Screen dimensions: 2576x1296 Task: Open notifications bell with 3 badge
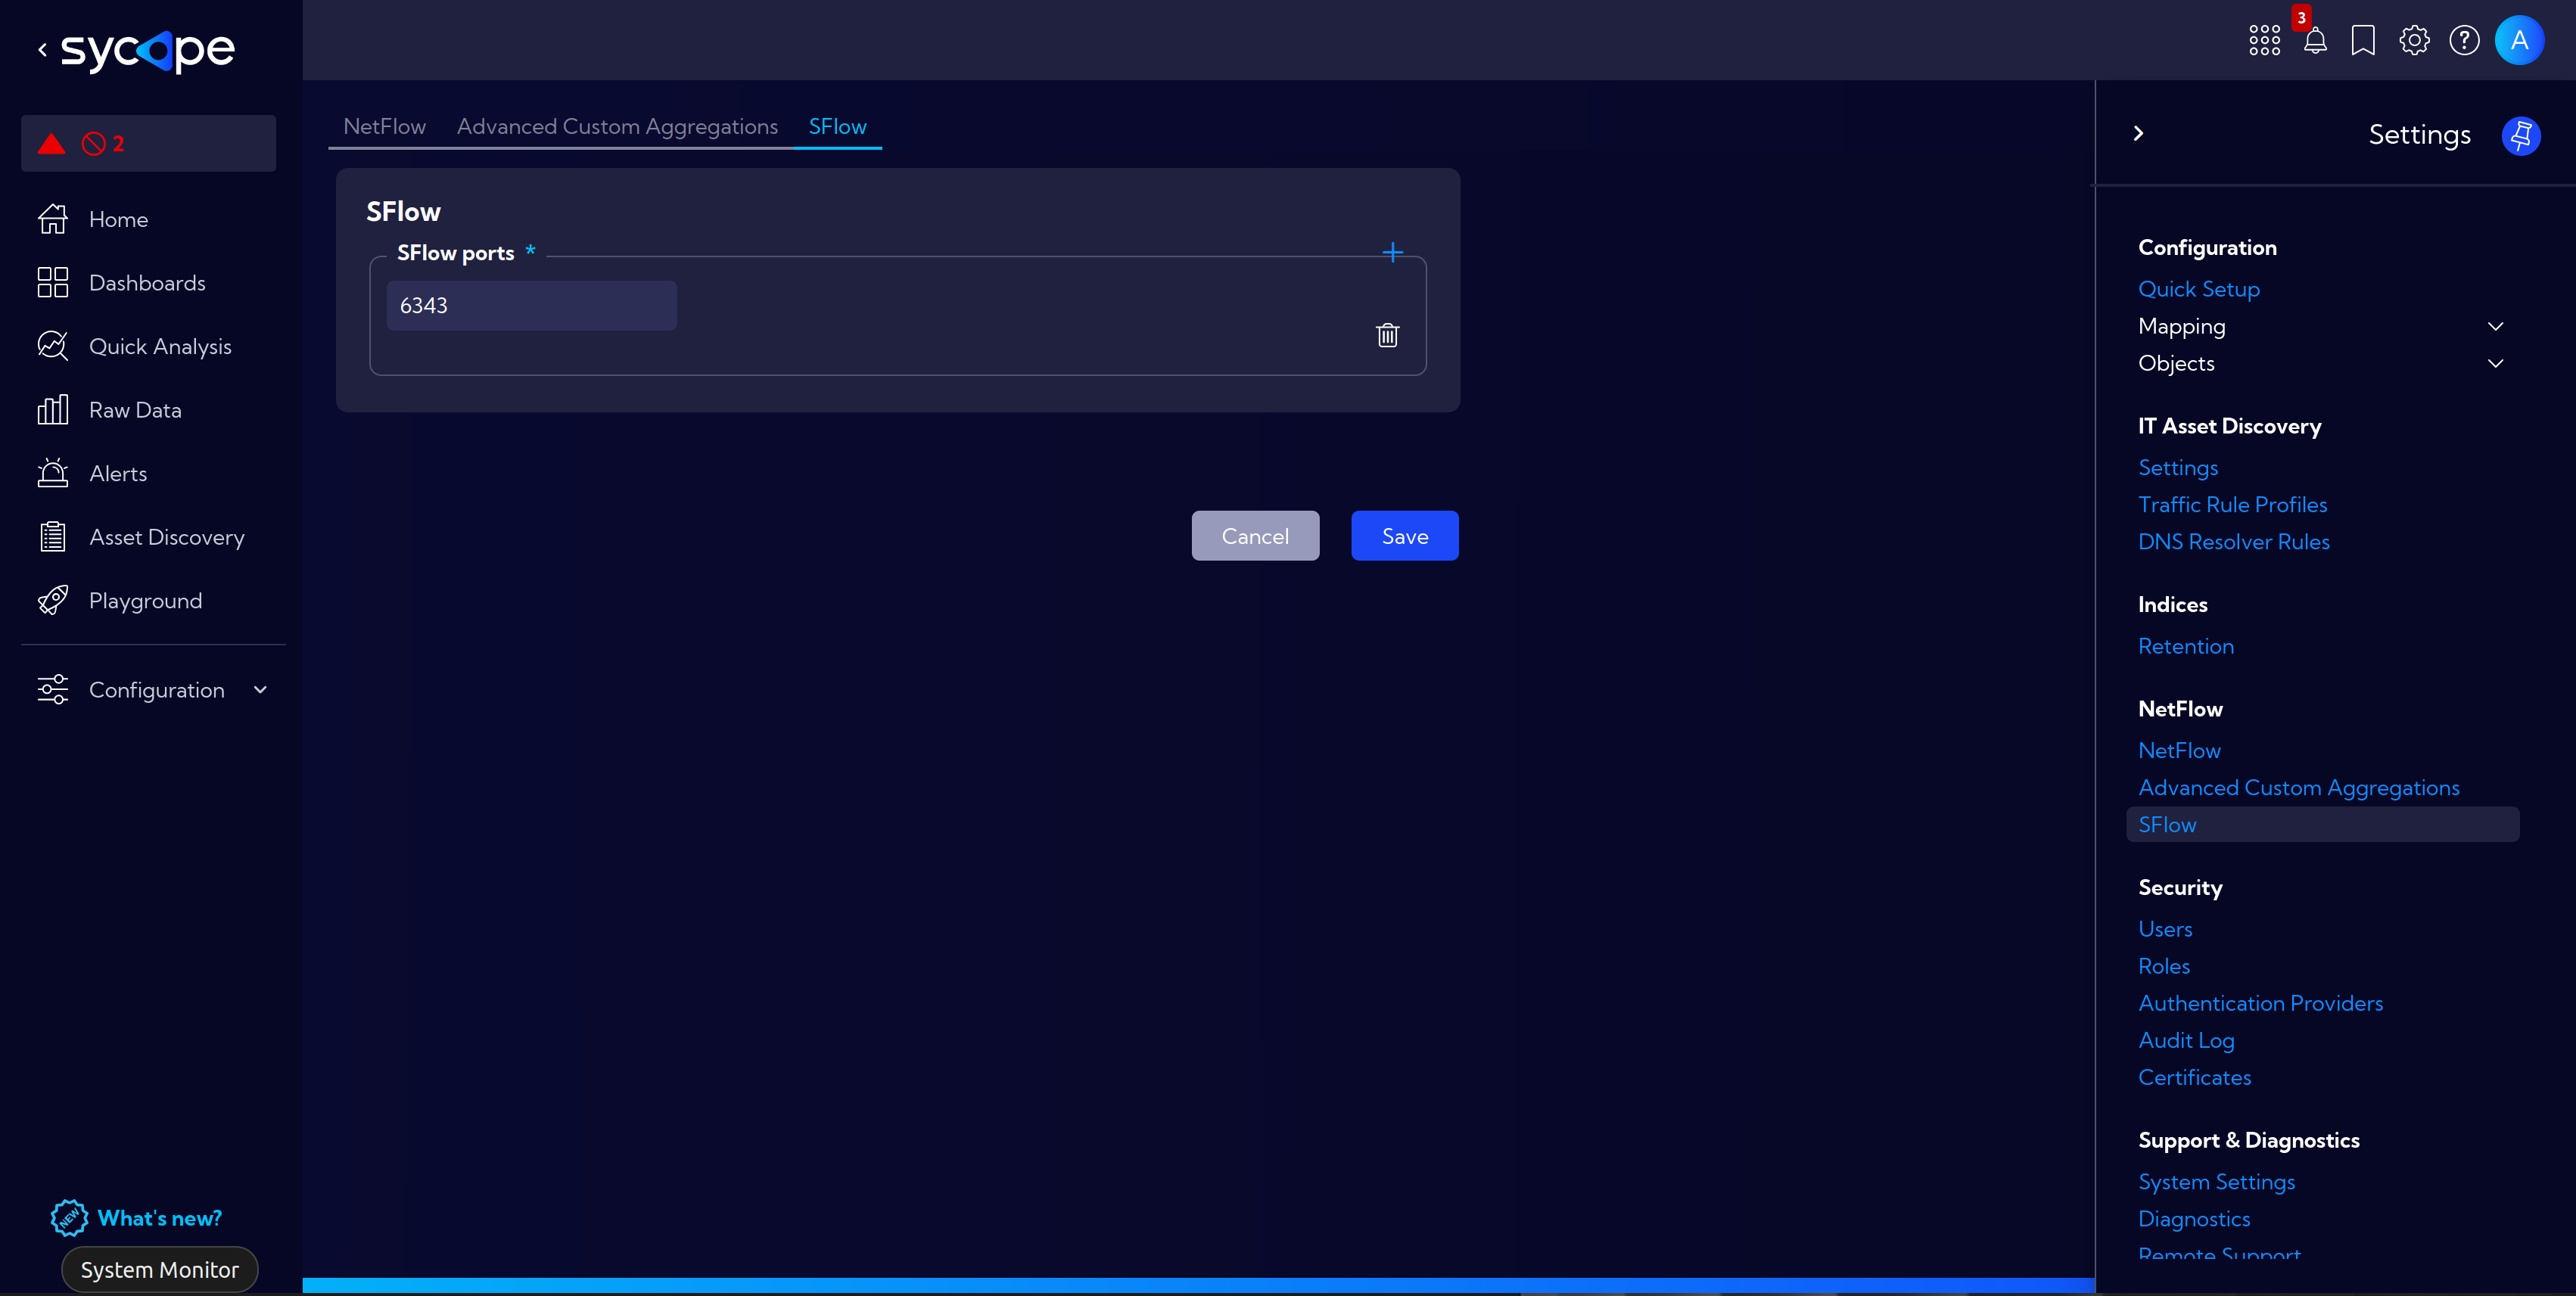pyautogui.click(x=2315, y=40)
